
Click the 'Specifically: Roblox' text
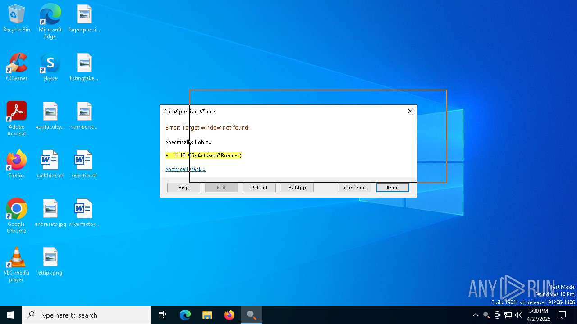(x=188, y=142)
